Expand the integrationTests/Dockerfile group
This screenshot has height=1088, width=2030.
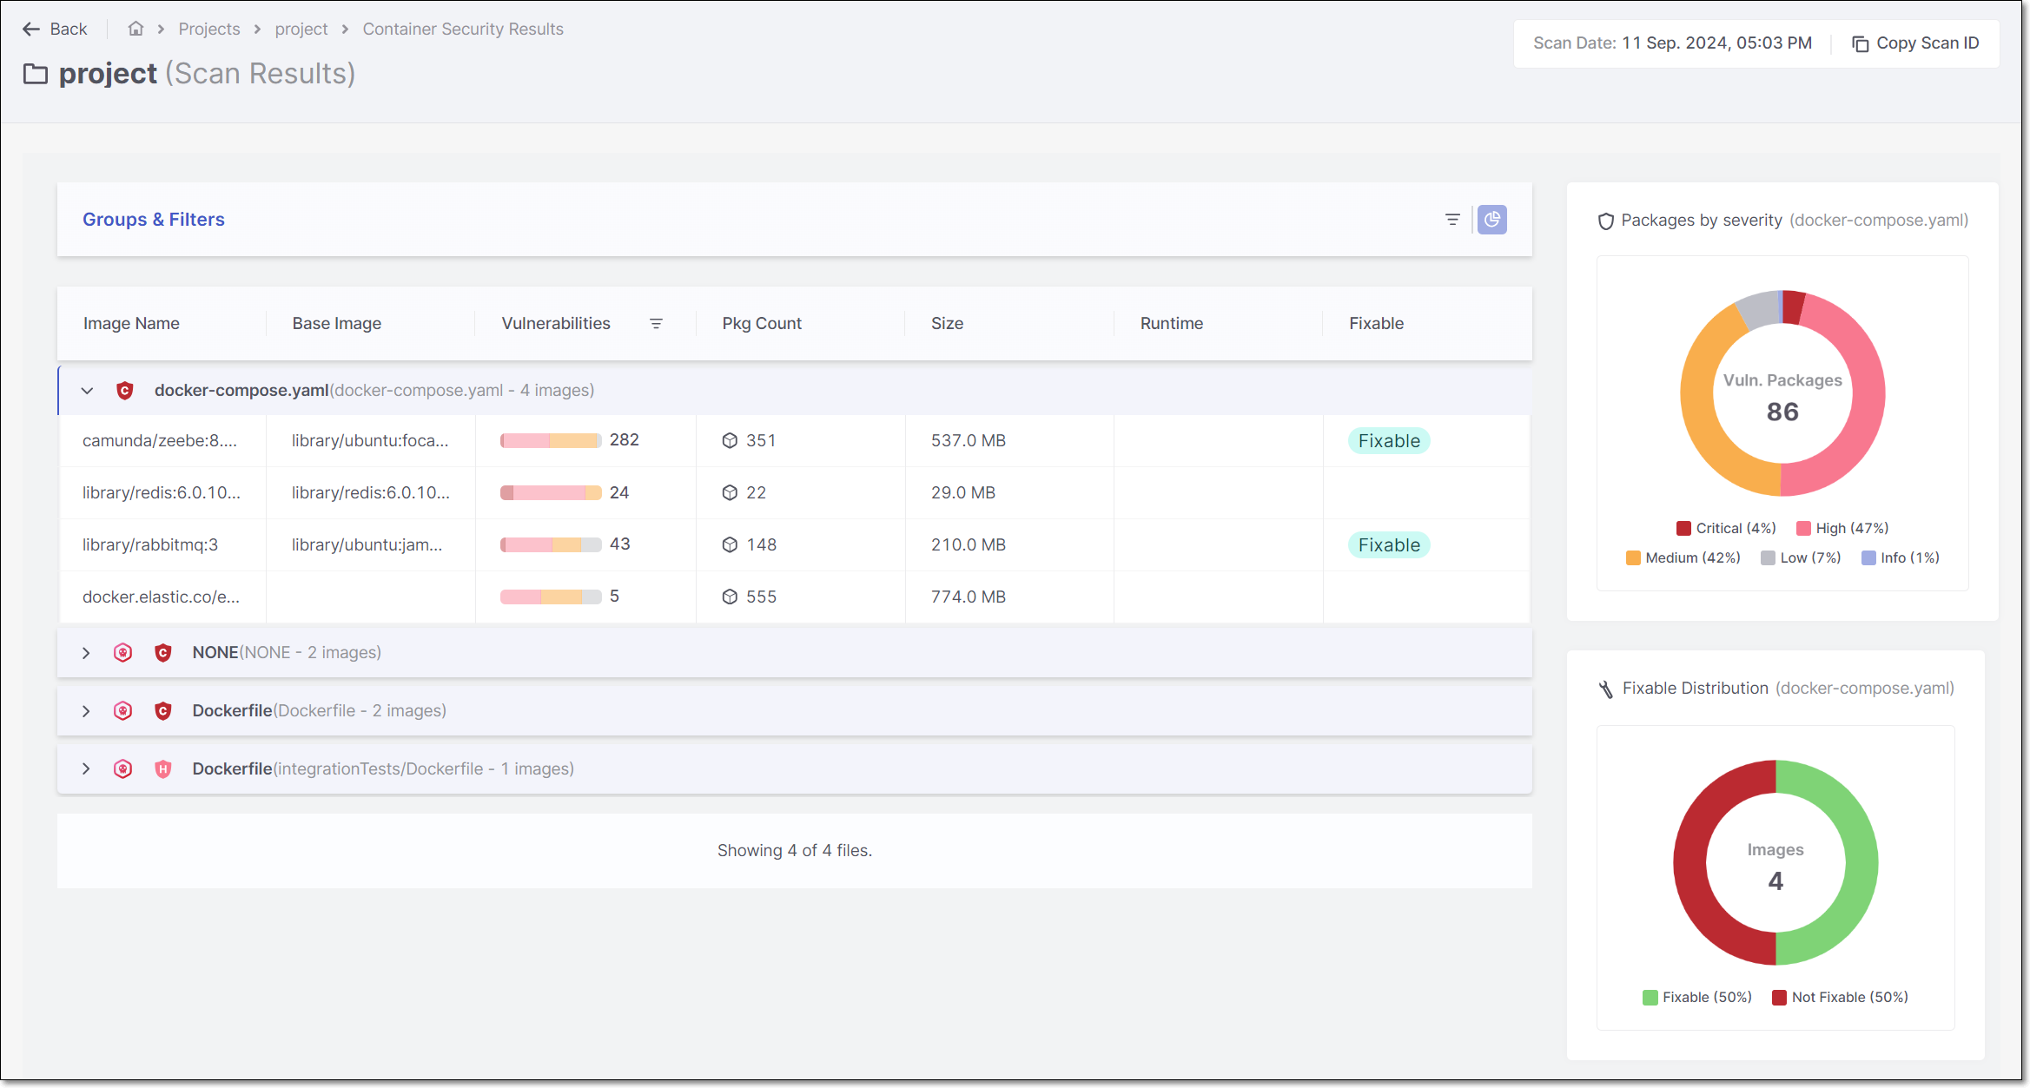86,769
